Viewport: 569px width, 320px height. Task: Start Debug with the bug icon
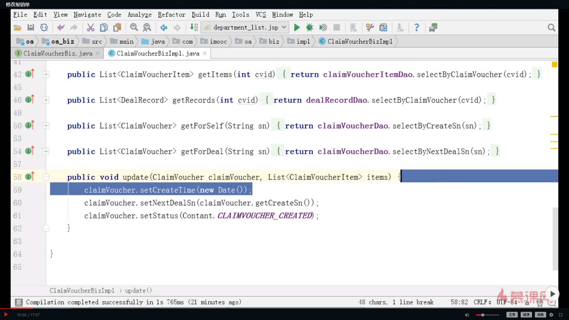[x=310, y=28]
